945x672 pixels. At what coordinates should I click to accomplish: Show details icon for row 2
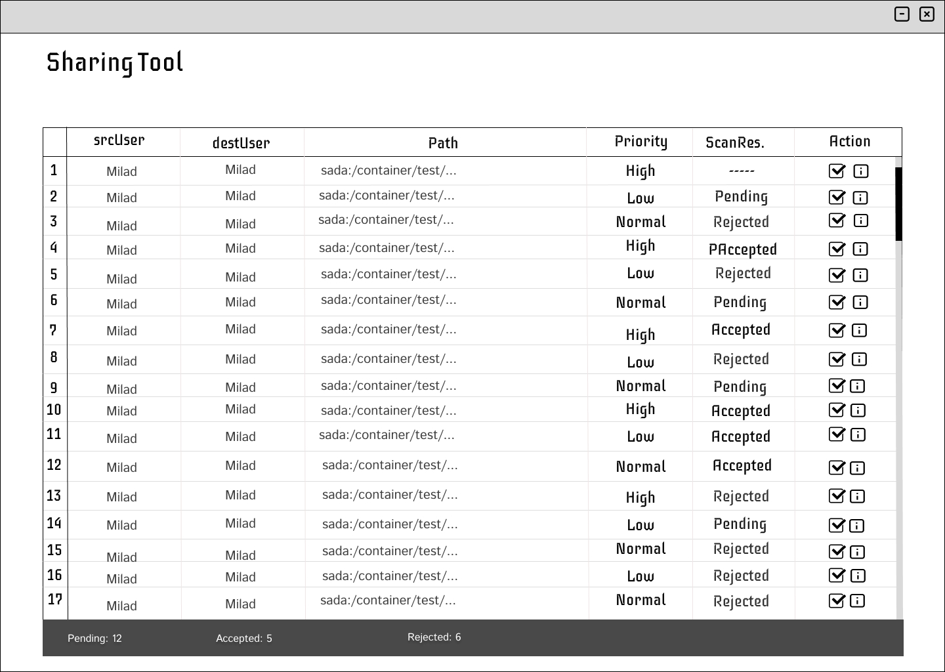tap(860, 198)
